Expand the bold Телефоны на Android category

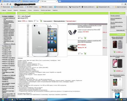pyautogui.click(x=8, y=66)
